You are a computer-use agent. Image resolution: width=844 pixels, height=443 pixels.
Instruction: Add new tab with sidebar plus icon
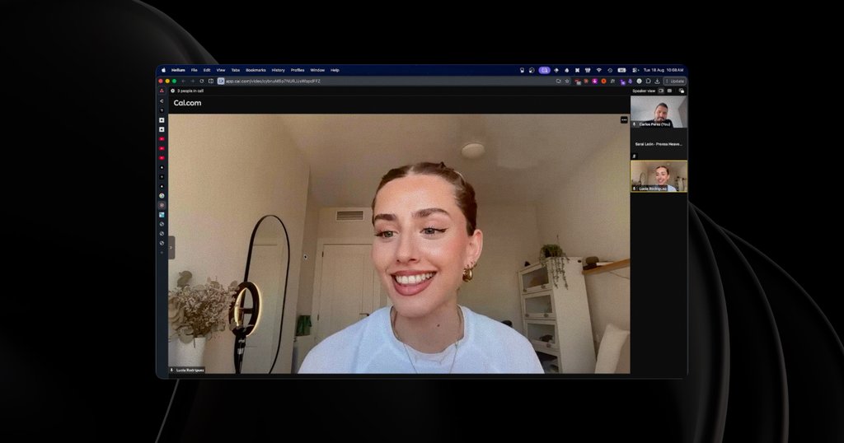(162, 253)
